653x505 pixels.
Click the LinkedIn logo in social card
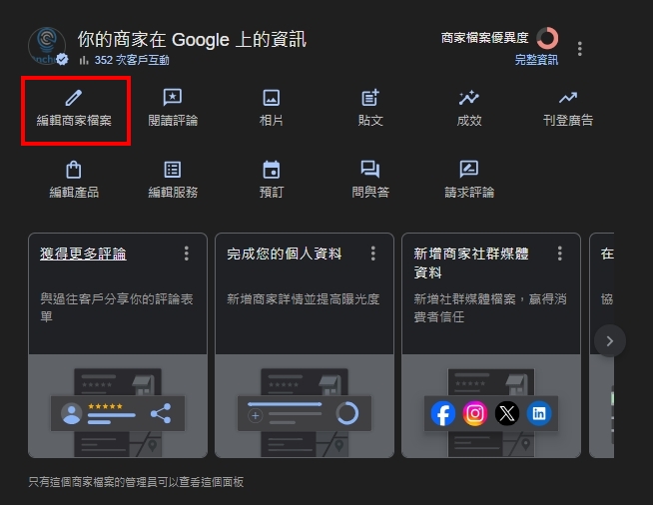[x=539, y=413]
